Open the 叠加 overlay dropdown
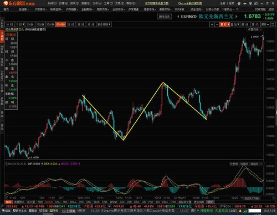The height and width of the screenshot is (215, 277). pyautogui.click(x=235, y=24)
